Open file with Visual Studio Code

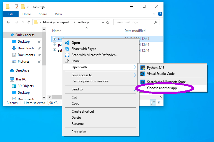click(161, 74)
